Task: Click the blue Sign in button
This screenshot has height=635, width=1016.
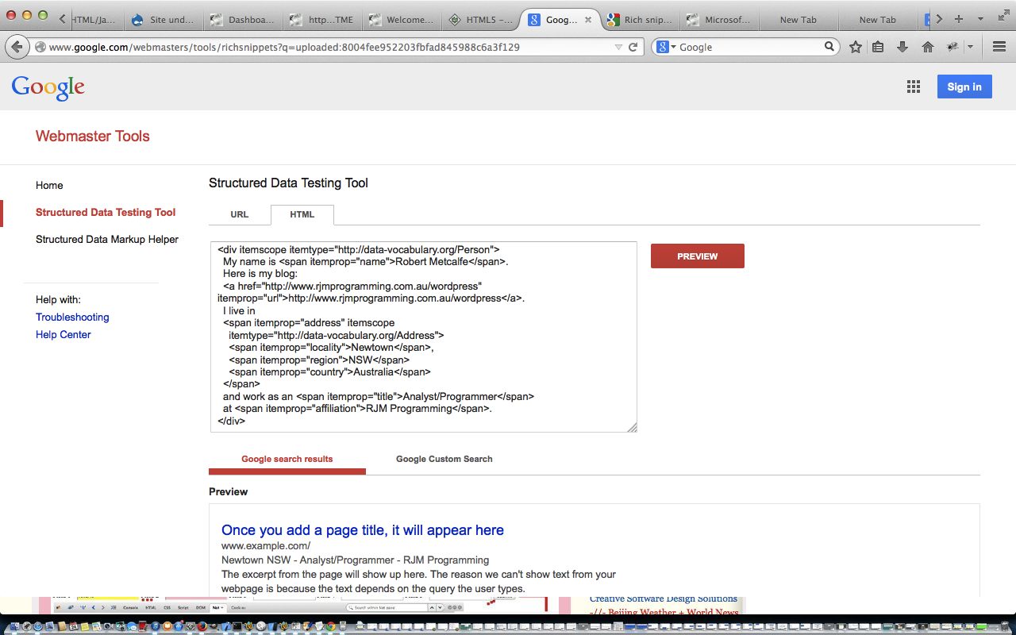Action: (964, 87)
